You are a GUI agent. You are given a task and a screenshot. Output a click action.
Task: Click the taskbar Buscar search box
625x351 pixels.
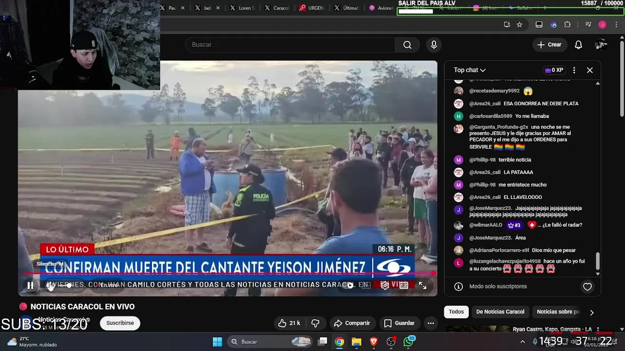tap(270, 342)
